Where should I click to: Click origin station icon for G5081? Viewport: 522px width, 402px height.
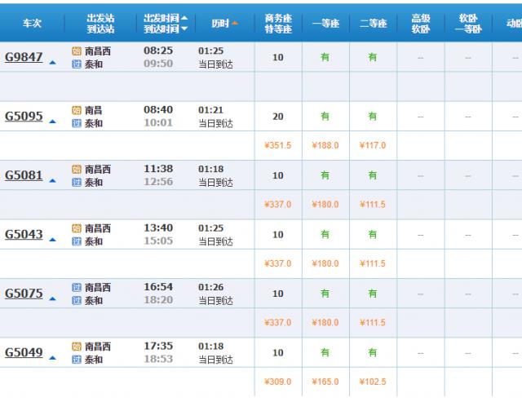(77, 169)
